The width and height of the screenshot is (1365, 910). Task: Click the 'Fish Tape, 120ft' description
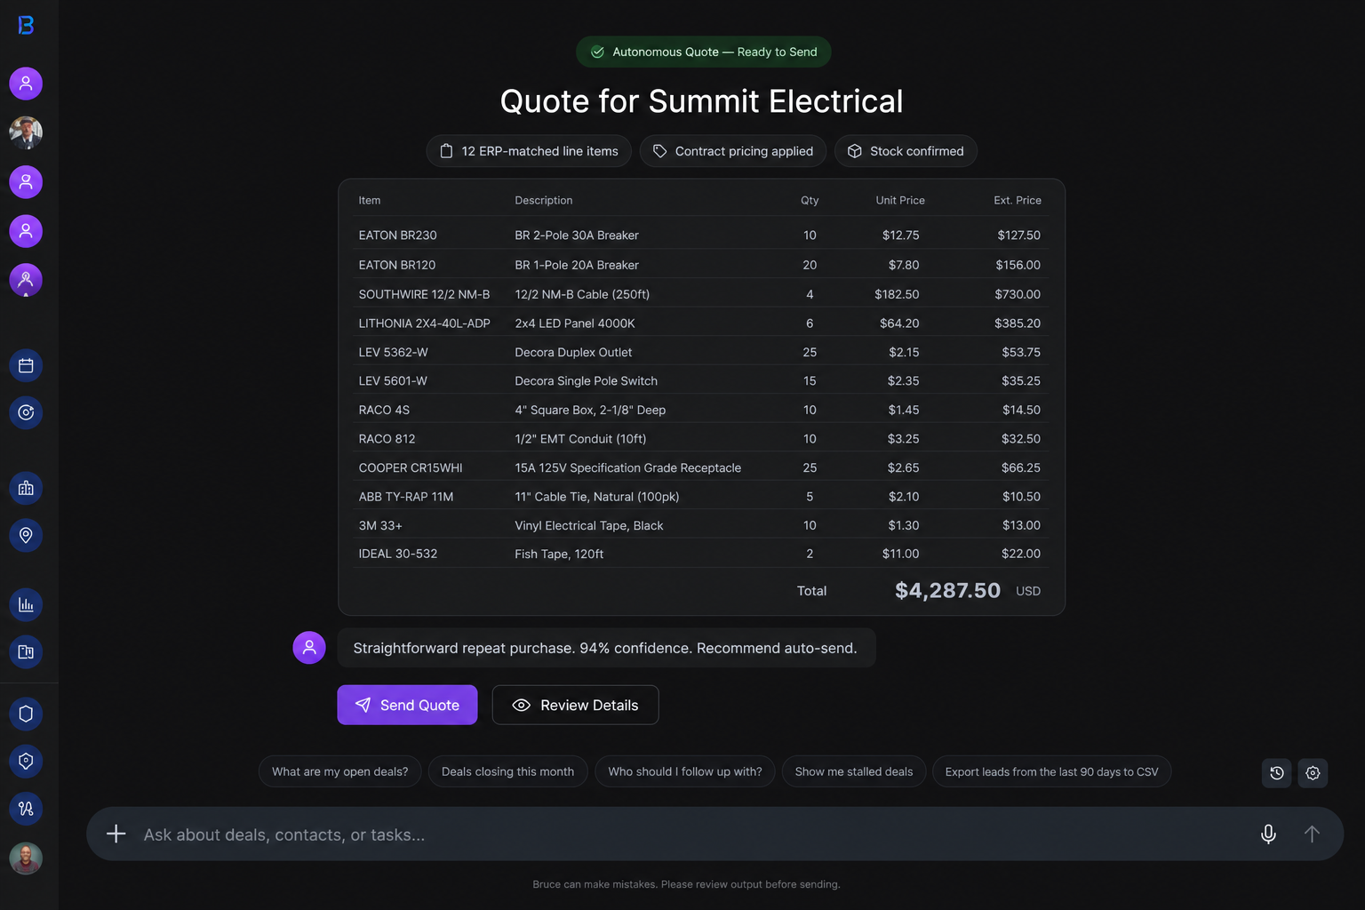[560, 554]
